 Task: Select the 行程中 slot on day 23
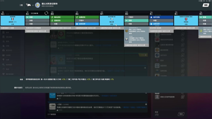pos(136,17)
